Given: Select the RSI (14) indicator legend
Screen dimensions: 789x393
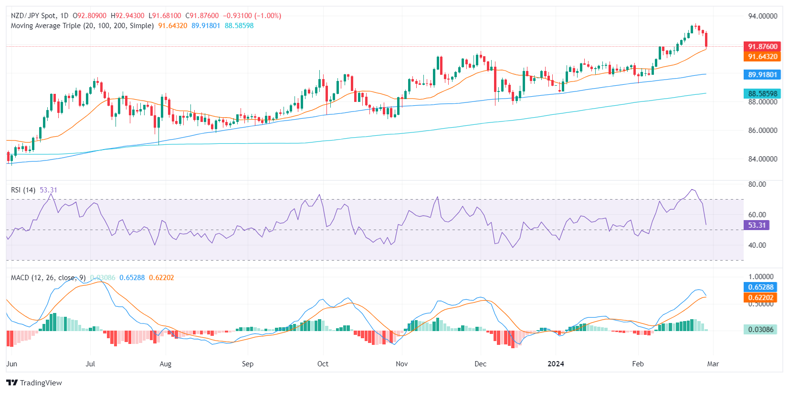Looking at the screenshot, I should point(23,190).
